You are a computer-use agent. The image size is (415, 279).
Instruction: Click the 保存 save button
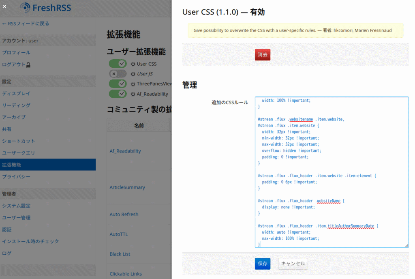(x=262, y=264)
